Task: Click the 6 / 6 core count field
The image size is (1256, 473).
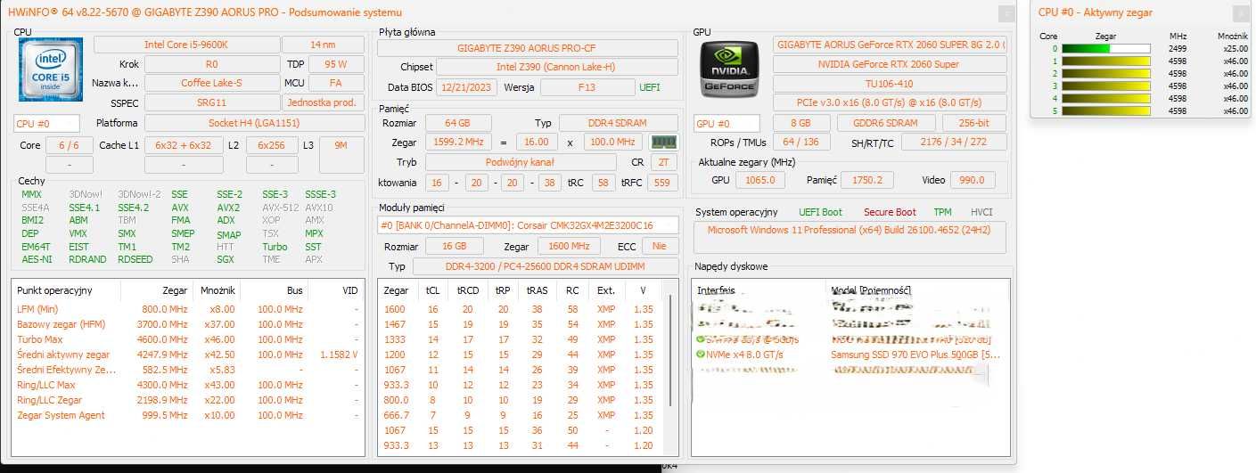Action: (x=69, y=145)
